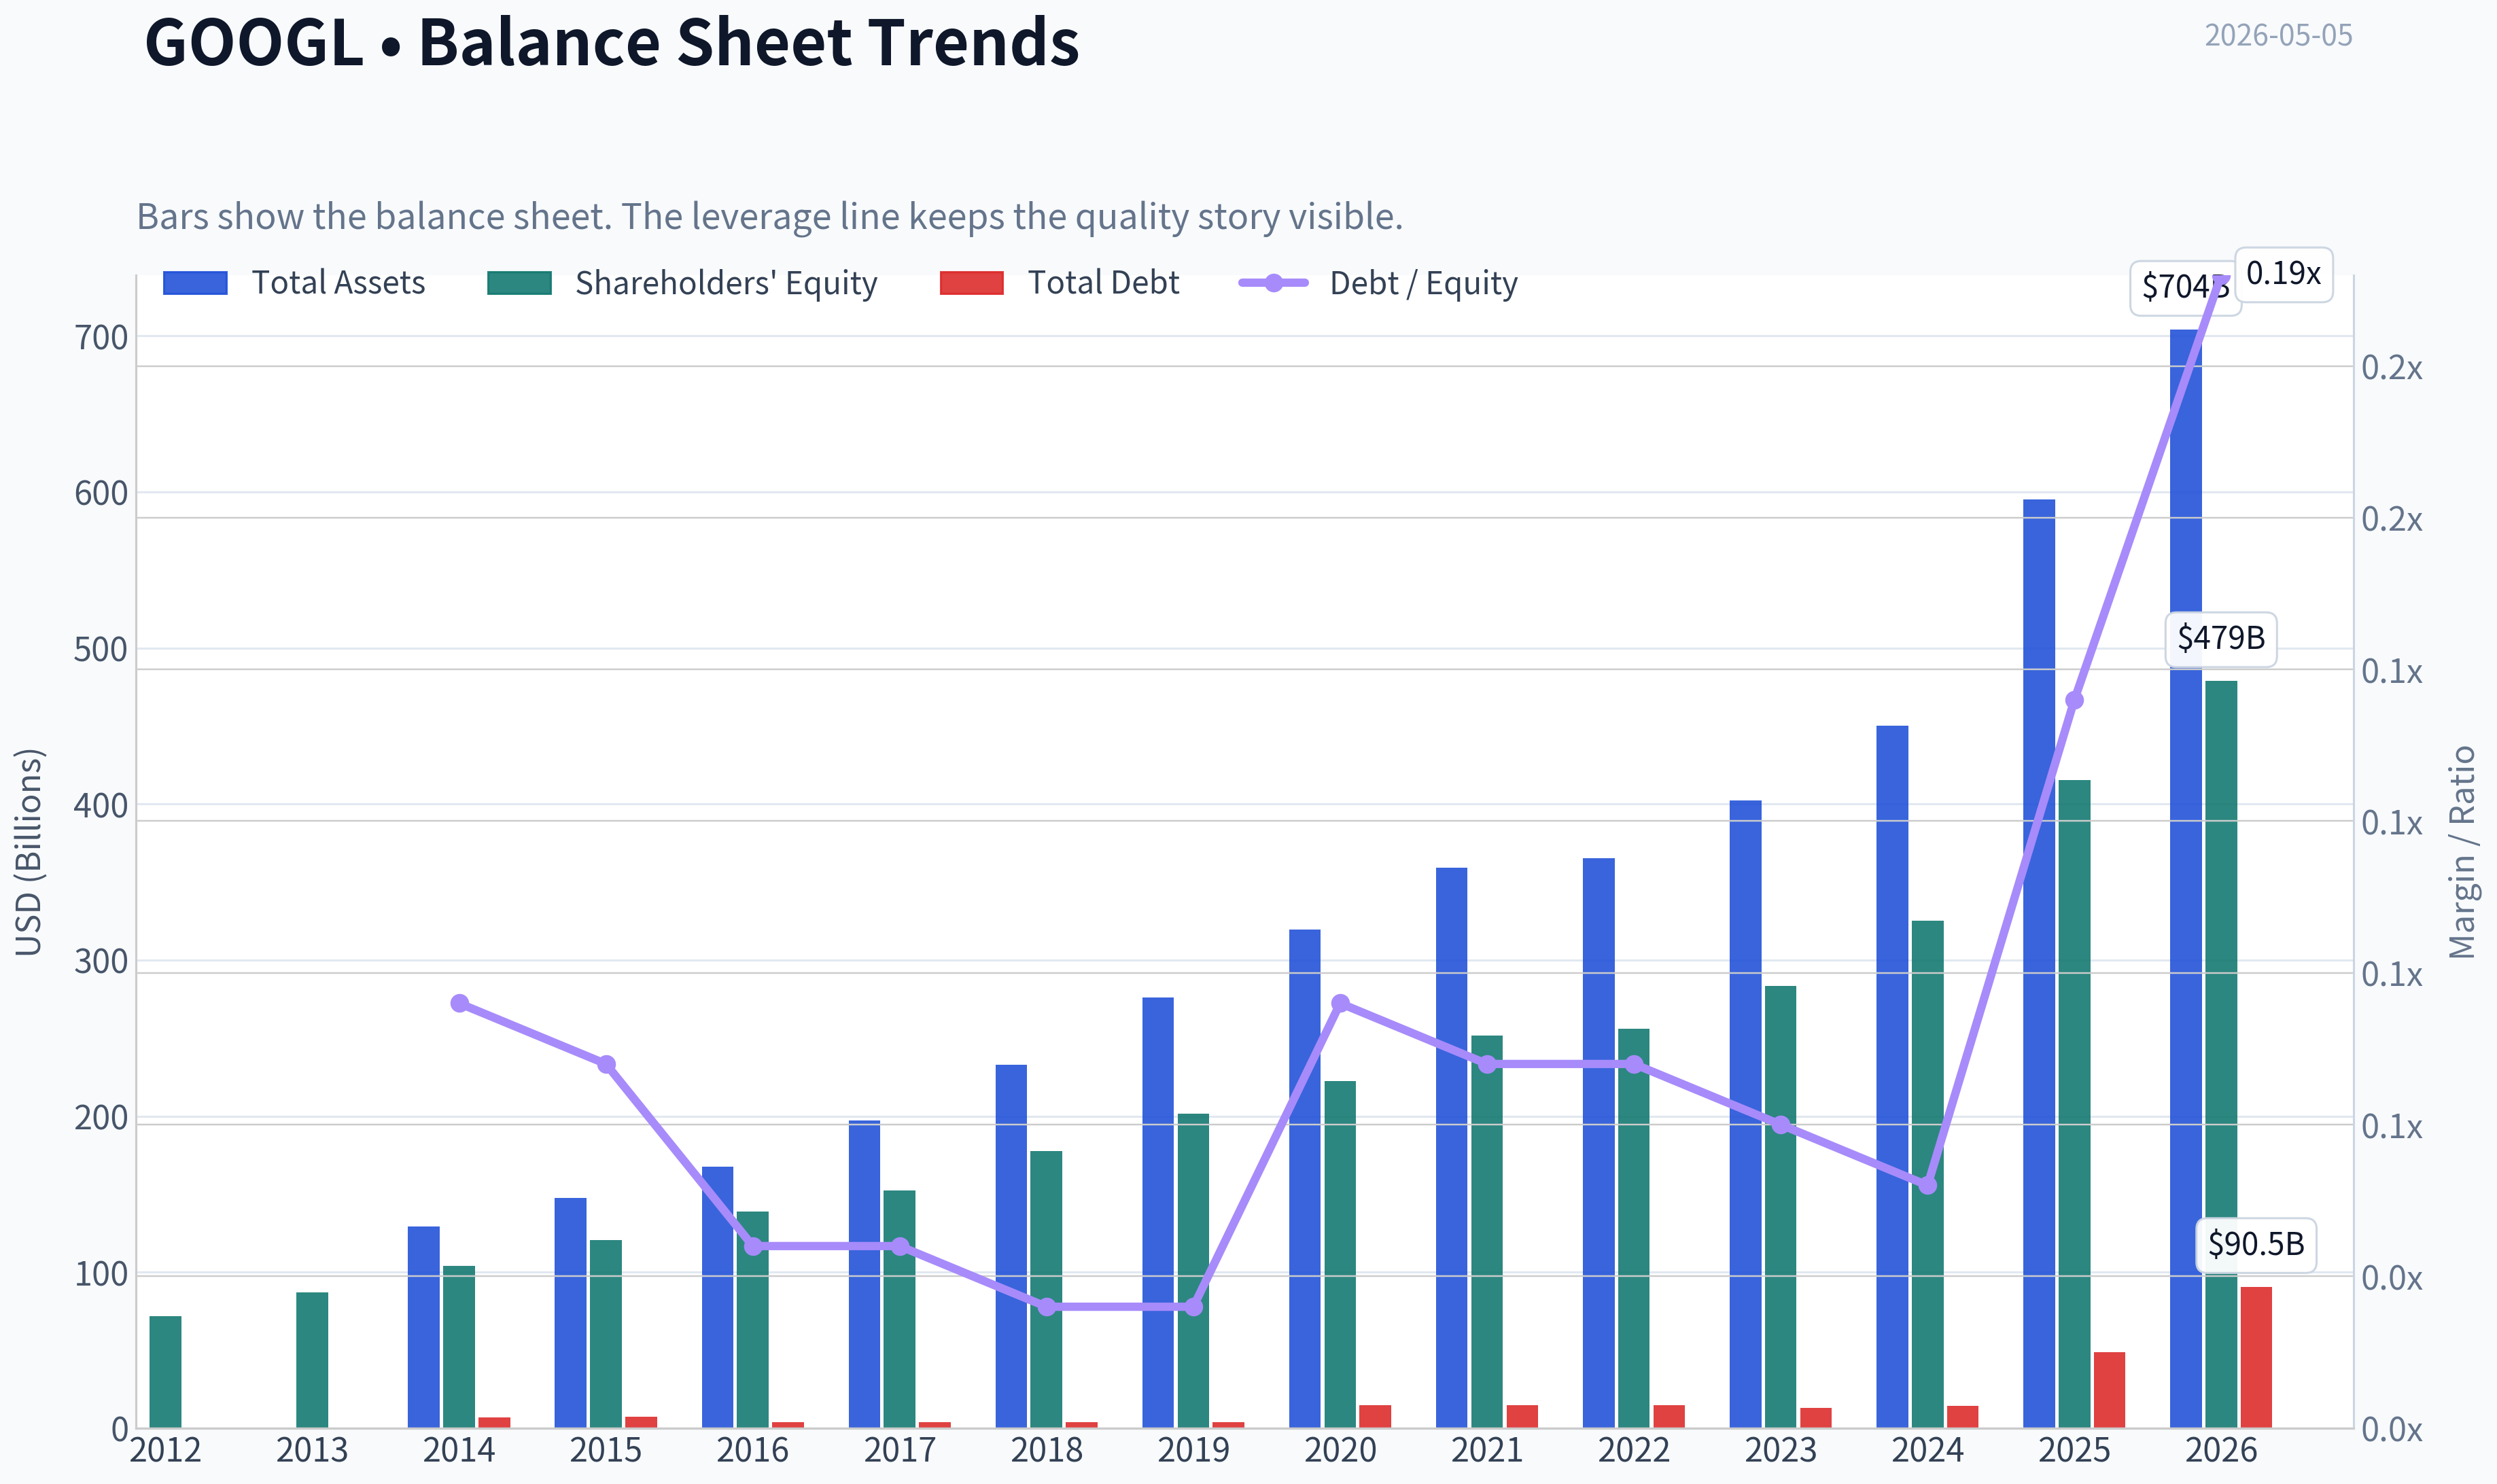Click the 2013 Shareholders' Equity green bar
The image size is (2497, 1484).
[312, 1360]
